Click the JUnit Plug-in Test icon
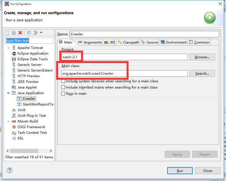Viewport: 226px width, 181px height. click(14, 116)
